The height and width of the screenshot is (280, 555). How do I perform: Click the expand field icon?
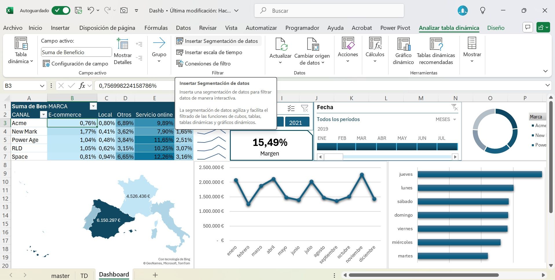click(139, 44)
